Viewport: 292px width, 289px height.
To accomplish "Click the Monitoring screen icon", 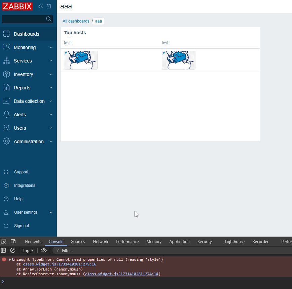I will (x=6, y=47).
